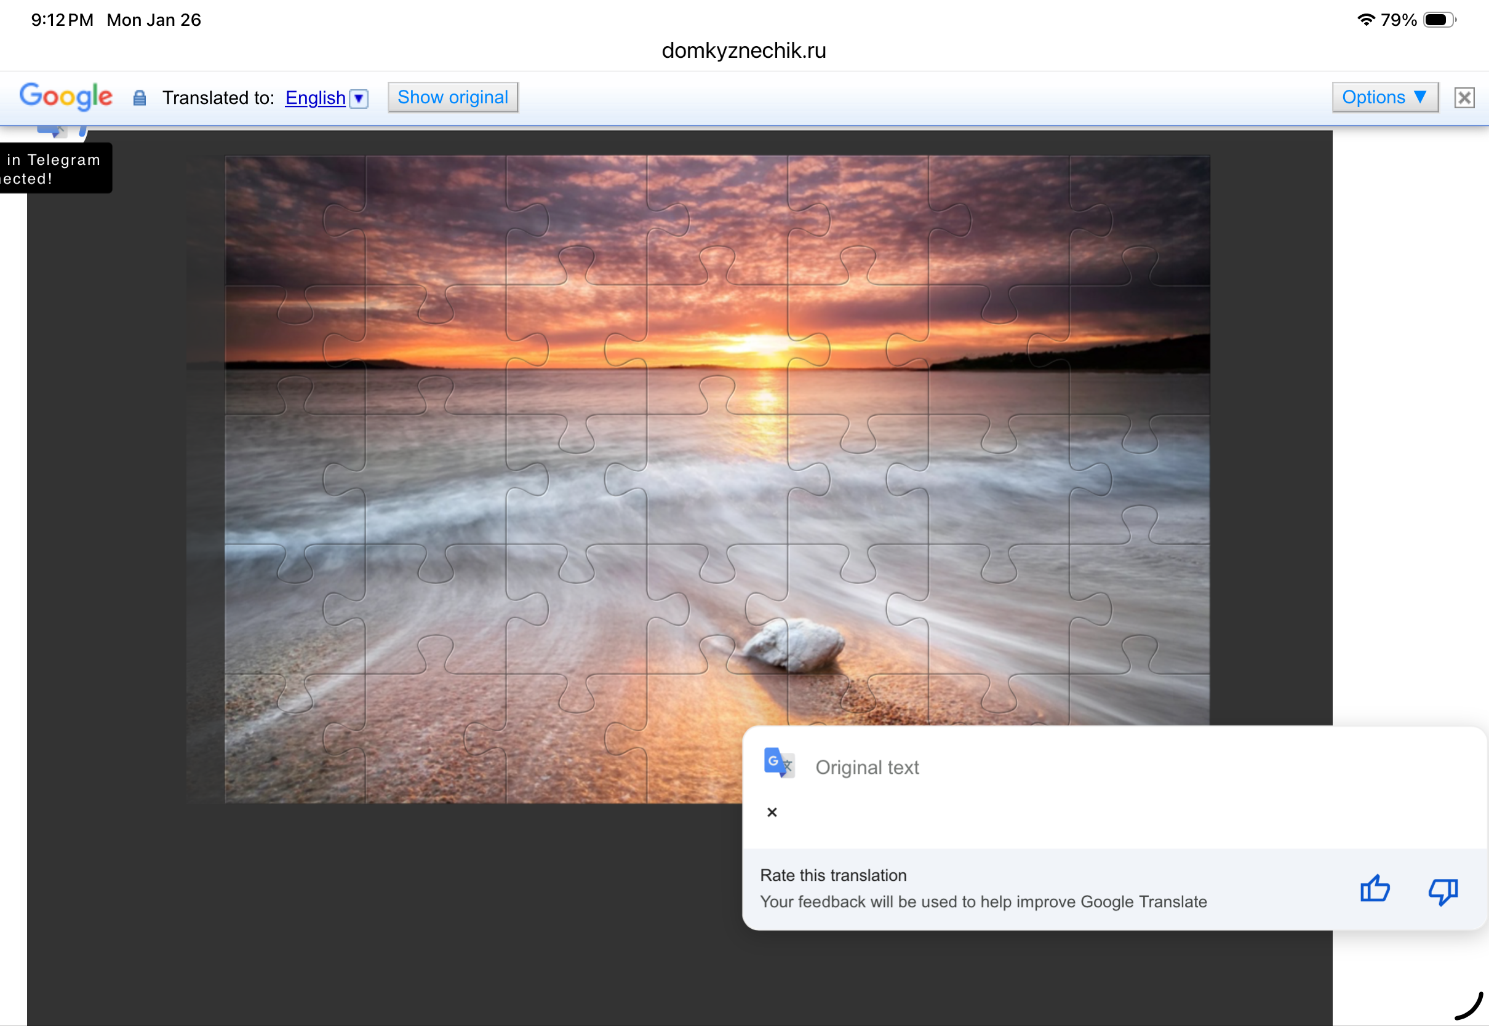Dismiss the Original text popup with small X
Image resolution: width=1489 pixels, height=1026 pixels.
pyautogui.click(x=772, y=813)
